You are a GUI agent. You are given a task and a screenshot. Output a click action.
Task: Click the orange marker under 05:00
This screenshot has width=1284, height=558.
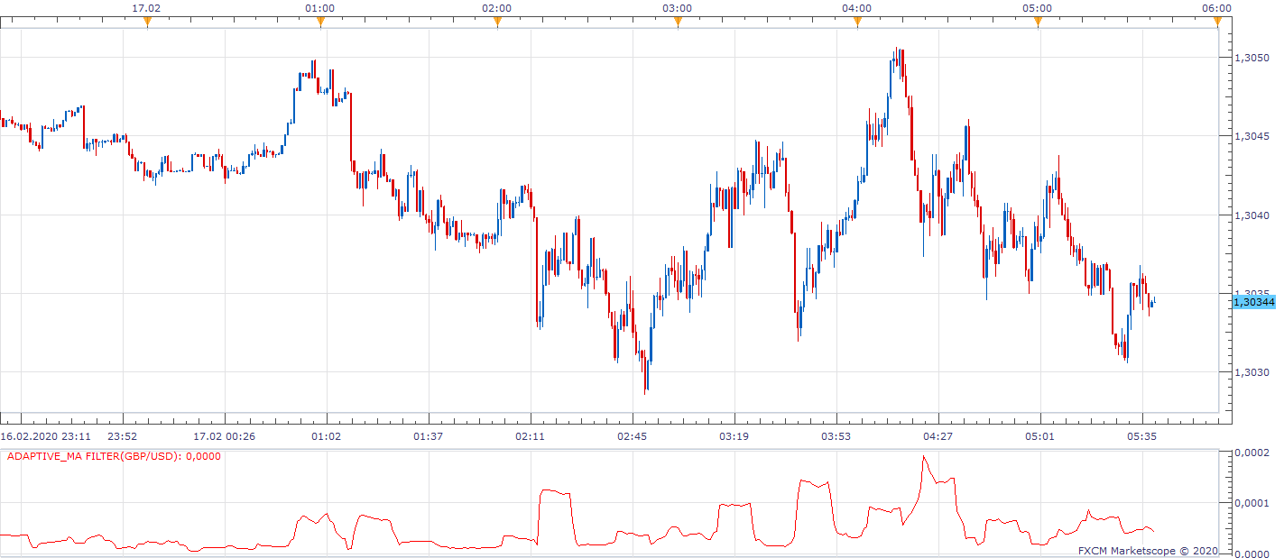pos(1038,22)
